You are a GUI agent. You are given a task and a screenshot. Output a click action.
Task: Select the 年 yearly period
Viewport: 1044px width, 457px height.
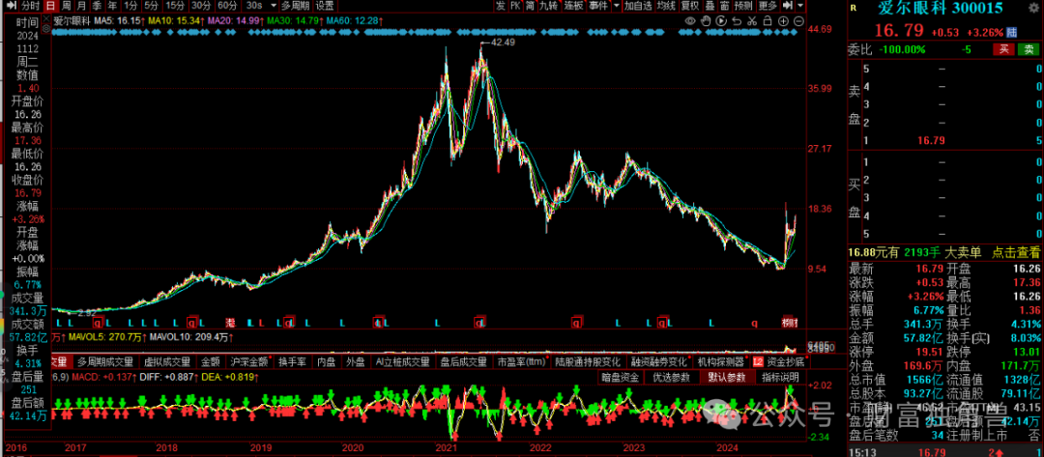pyautogui.click(x=112, y=6)
